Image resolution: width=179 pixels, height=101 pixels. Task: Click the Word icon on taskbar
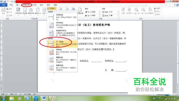click(44, 98)
